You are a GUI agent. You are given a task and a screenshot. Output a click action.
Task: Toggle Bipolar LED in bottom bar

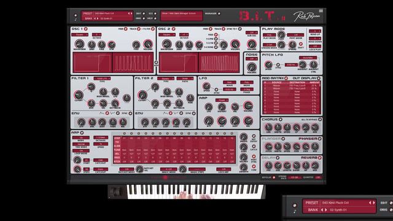(x=274, y=177)
